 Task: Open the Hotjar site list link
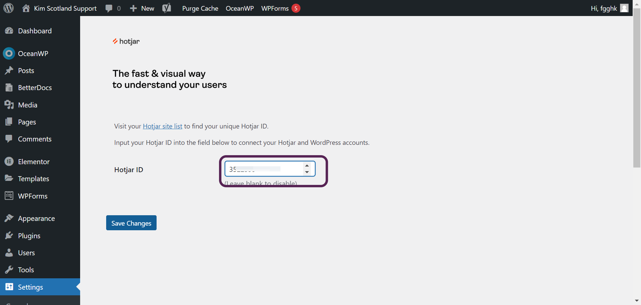[163, 126]
